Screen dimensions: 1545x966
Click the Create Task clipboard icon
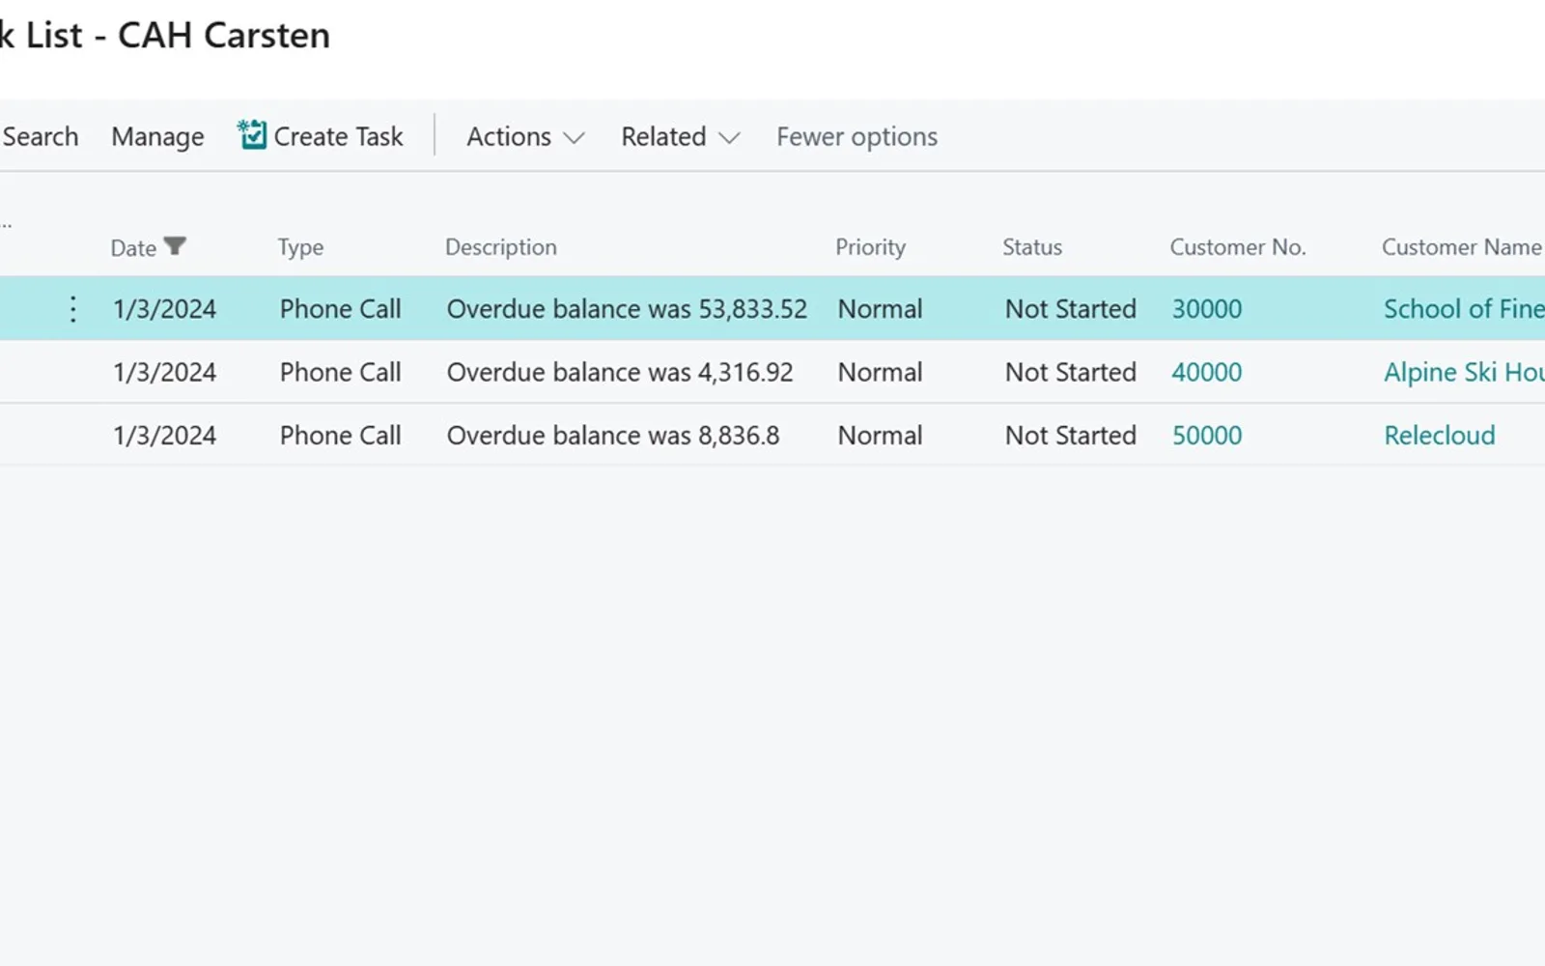252,135
